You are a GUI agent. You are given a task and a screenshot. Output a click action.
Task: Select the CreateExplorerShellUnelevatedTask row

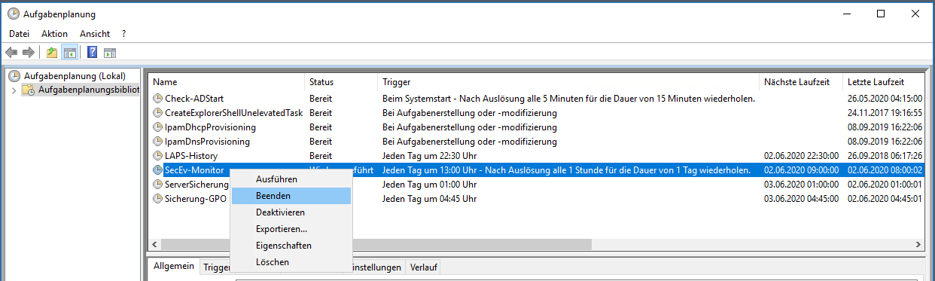point(536,113)
